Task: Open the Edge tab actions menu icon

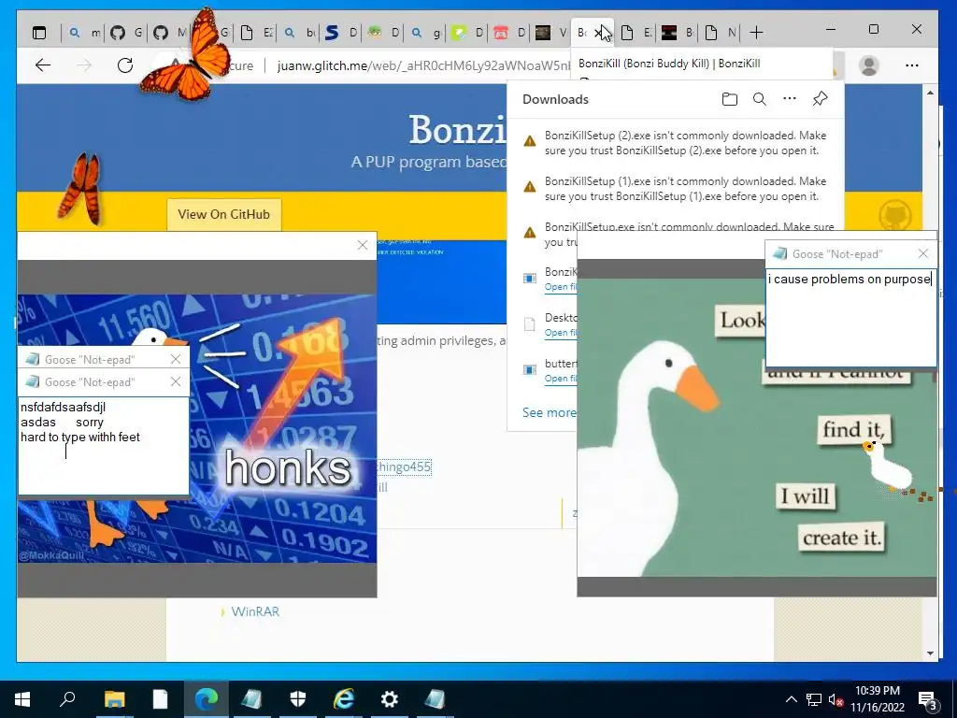Action: 39,33
